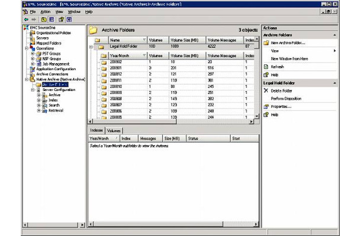Select the Retrieval tree item
Viewport: 361px width, 236px height.
[x=56, y=110]
